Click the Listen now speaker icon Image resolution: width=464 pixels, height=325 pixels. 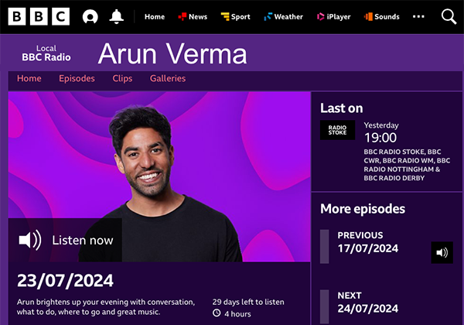coord(30,240)
